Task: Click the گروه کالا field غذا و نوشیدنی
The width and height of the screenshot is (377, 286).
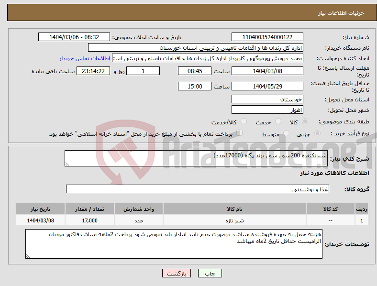Action: coord(198,189)
